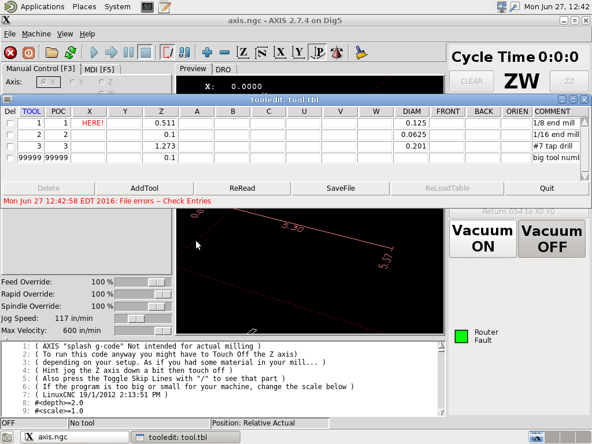Select the Preview tab

(193, 69)
